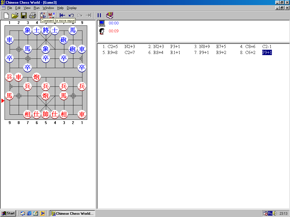Select the highlighted move P9+1

click(267, 53)
